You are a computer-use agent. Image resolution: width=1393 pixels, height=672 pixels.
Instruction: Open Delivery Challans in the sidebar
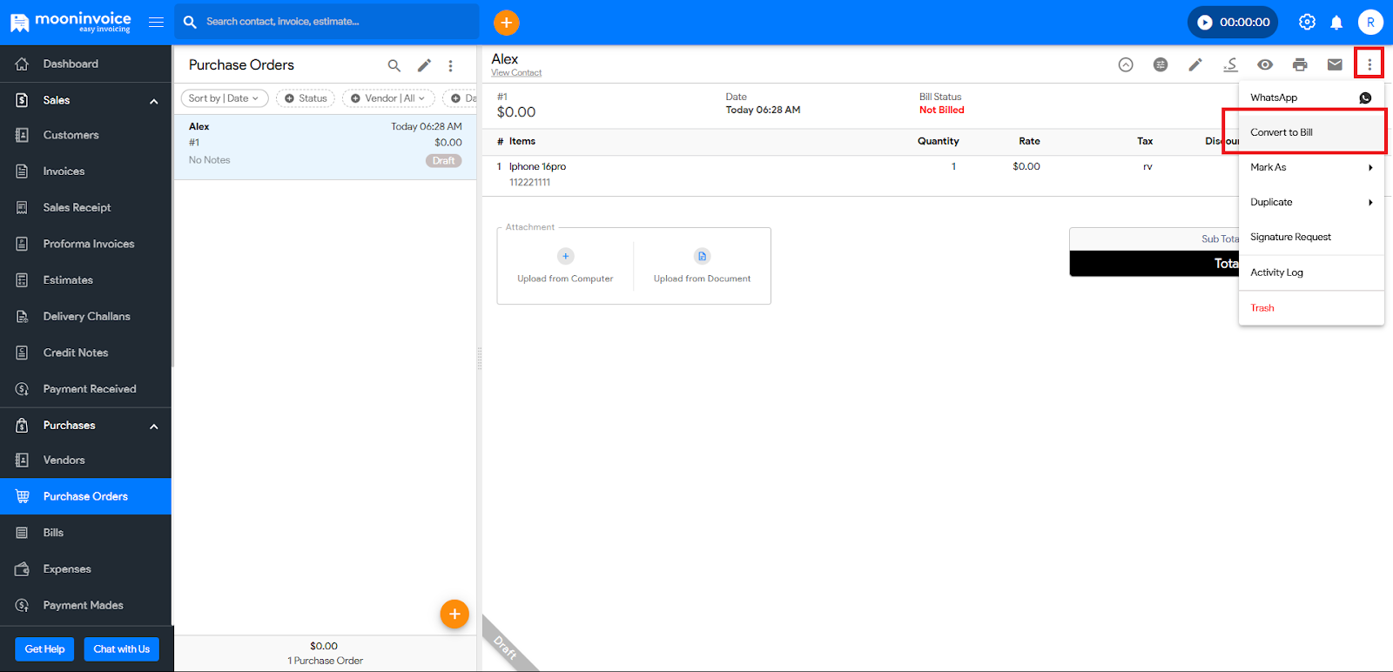85,316
